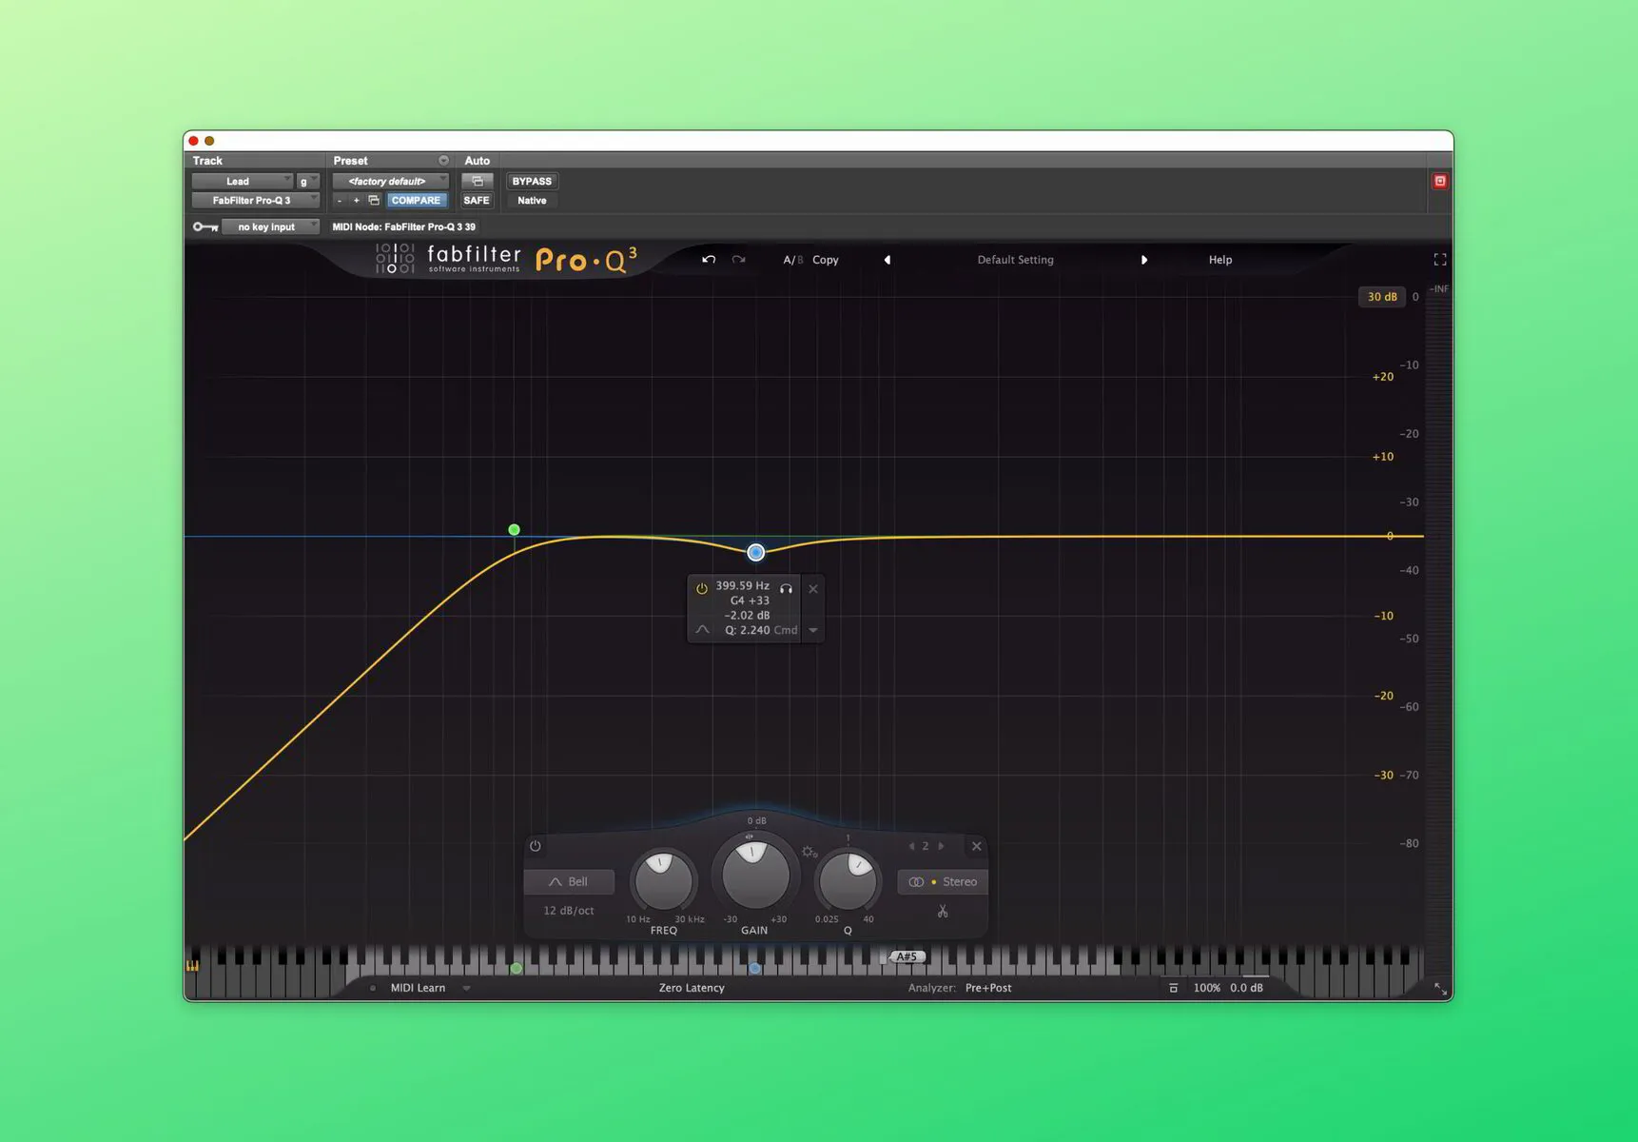Click Copy A to B button
1638x1142 pixels.
pos(826,260)
